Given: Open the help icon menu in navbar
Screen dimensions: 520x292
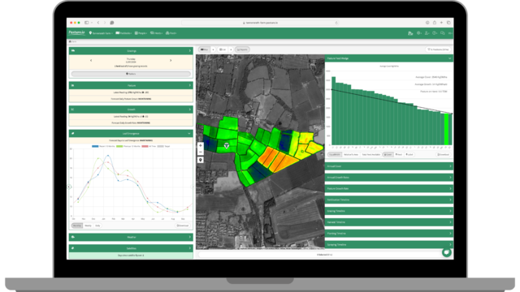Looking at the screenshot, I should (435, 33).
